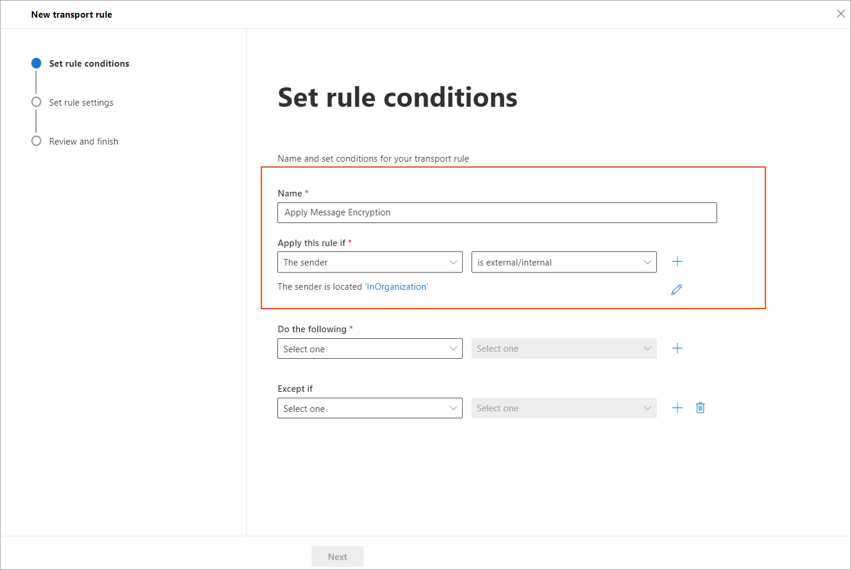This screenshot has height=570, width=851.
Task: Expand the Select one dropdown under Except if
Action: [369, 408]
